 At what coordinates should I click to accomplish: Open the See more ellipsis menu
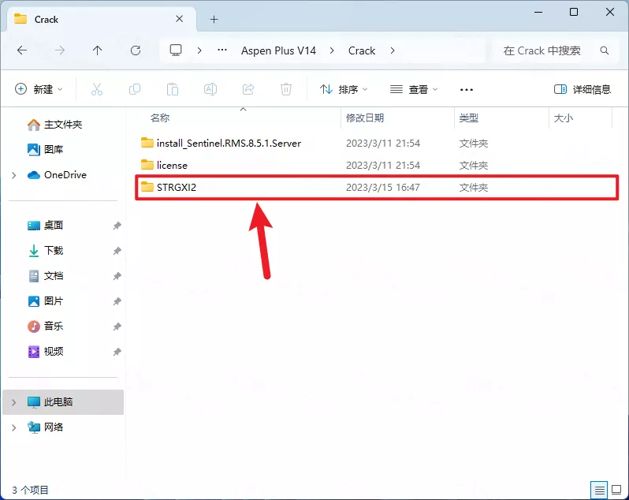467,90
